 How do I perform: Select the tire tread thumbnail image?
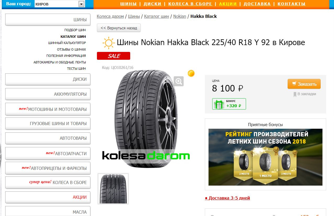tap(113, 188)
